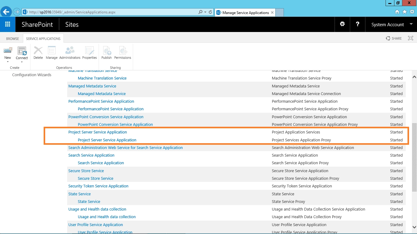Open the parent PowerPoint Conversion Service Application
This screenshot has width=417, height=234.
click(106, 117)
